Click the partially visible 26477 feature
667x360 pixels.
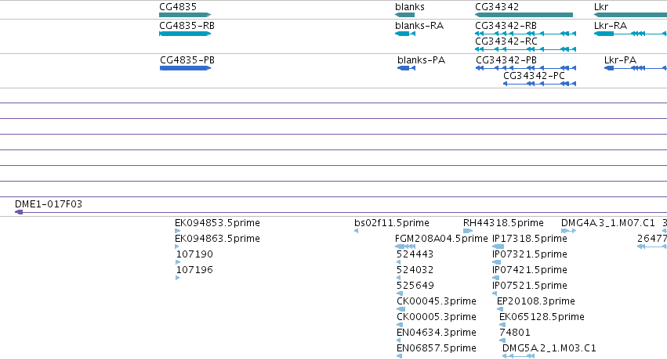coord(652,247)
